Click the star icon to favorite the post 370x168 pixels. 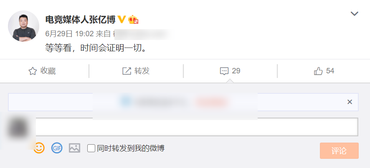click(33, 71)
